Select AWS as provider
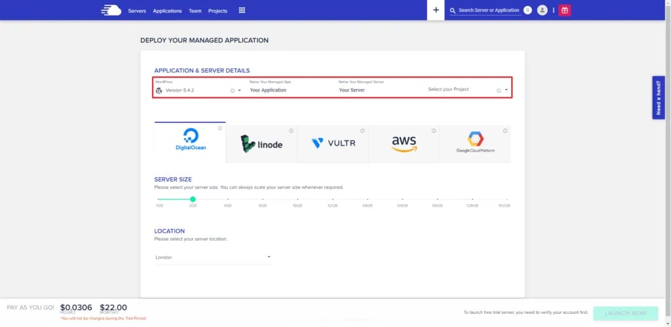The image size is (671, 327). pos(404,145)
